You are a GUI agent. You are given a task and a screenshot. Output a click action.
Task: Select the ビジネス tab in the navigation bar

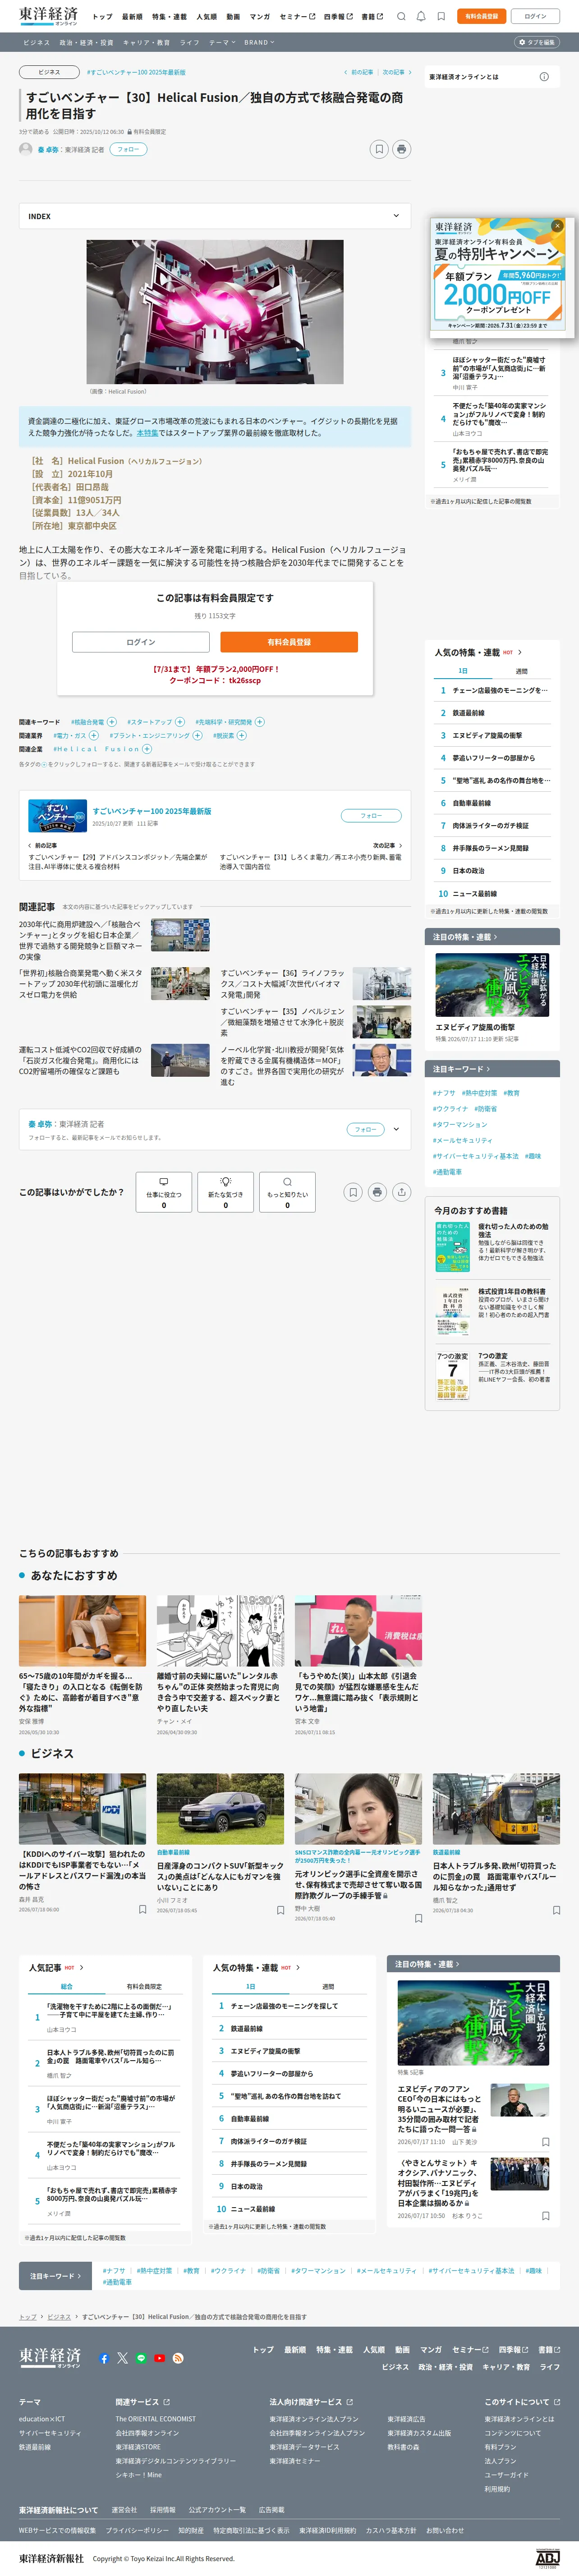pos(36,43)
